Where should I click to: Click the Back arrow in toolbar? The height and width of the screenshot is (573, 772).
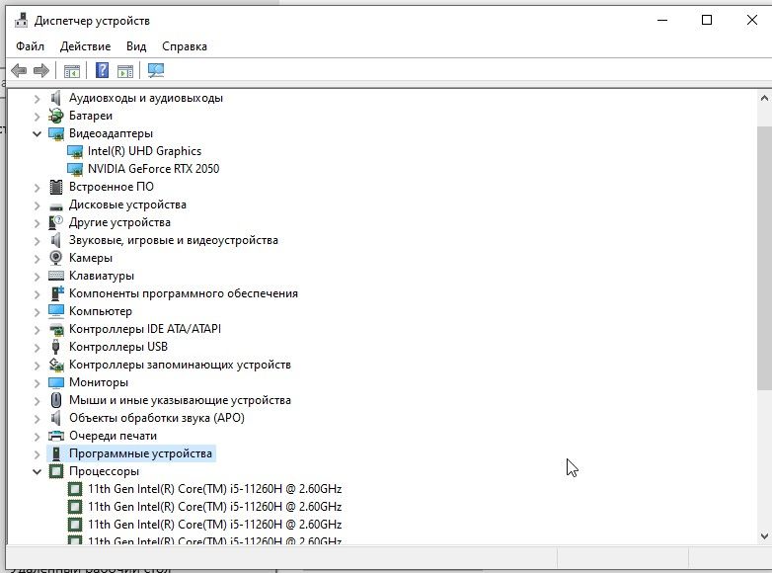[18, 70]
